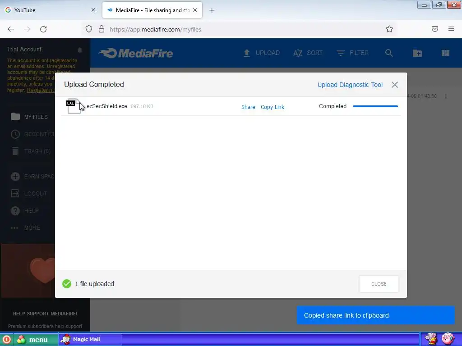Image resolution: width=462 pixels, height=346 pixels.
Task: Click the upload progress bar for ezSecShield.exe
Action: (375, 106)
